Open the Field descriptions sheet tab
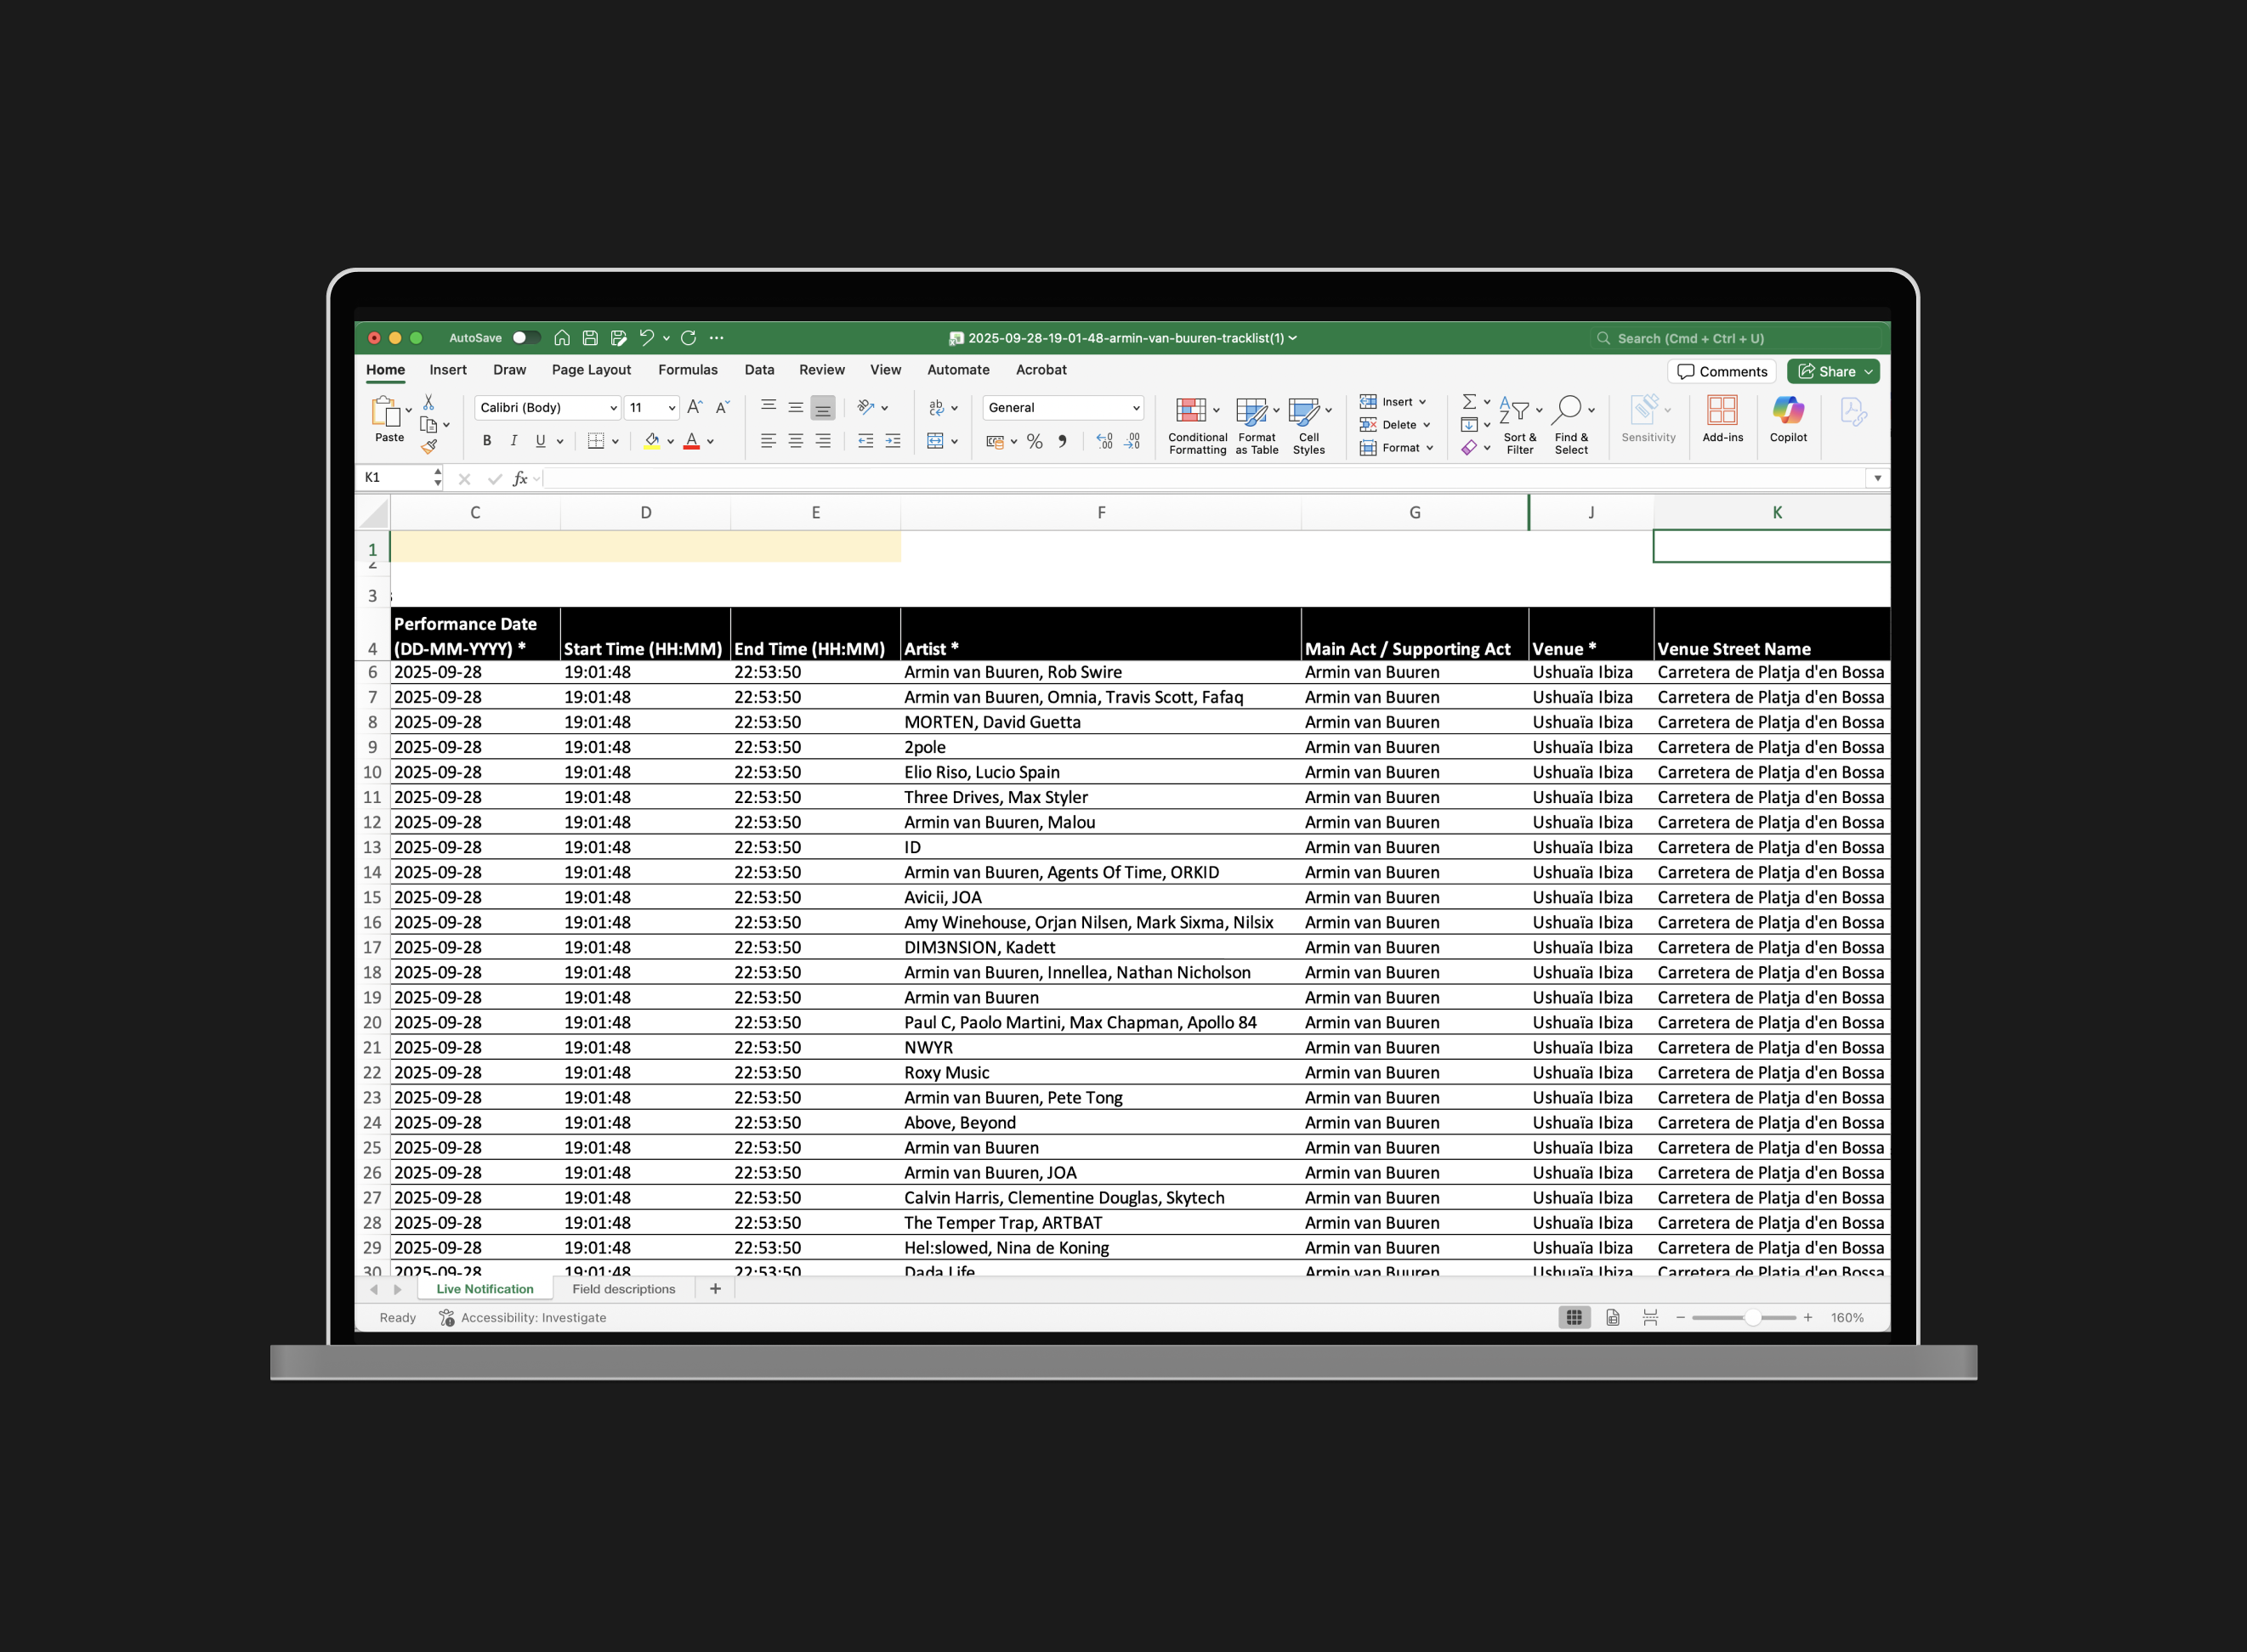The height and width of the screenshot is (1652, 2247). 624,1289
